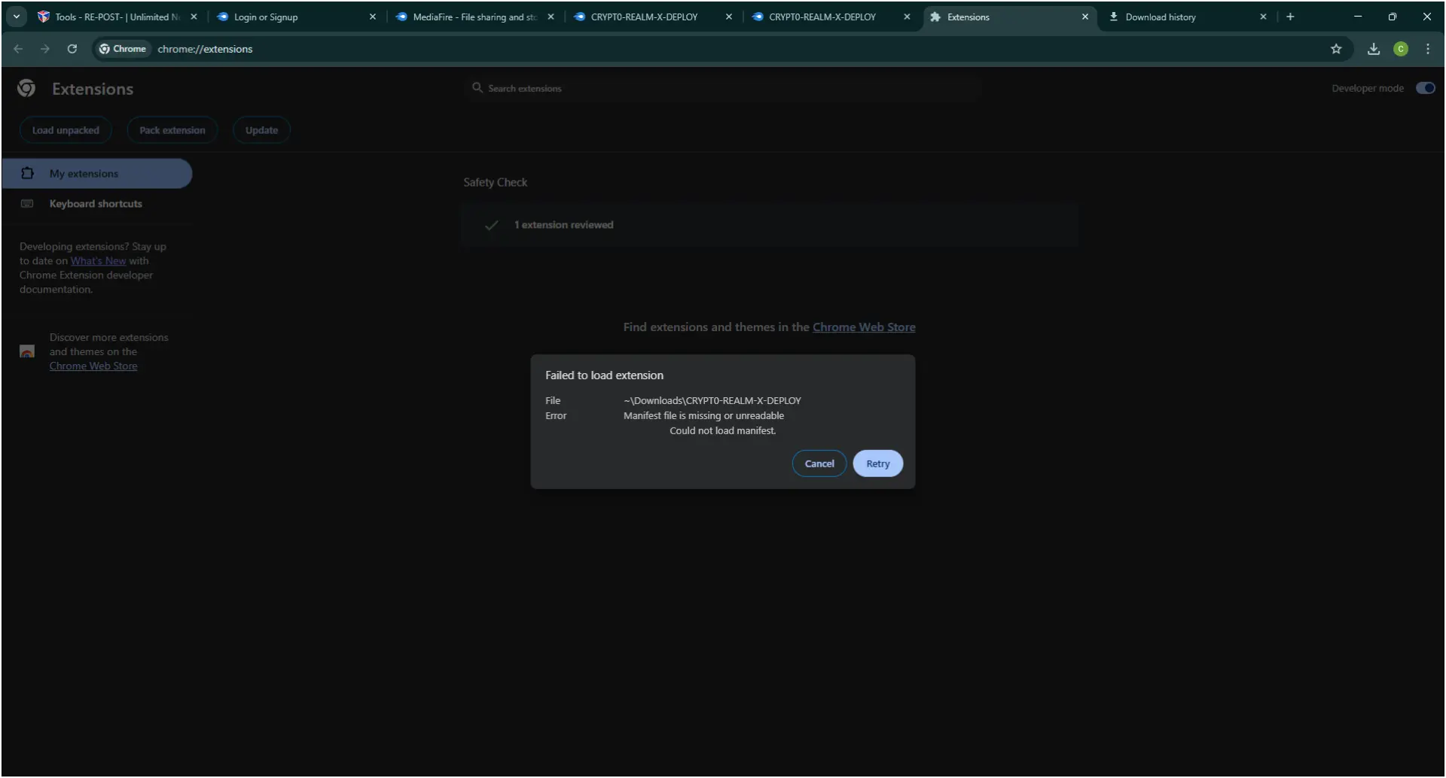Image resolution: width=1446 pixels, height=778 pixels.
Task: Toggle Developer mode switch
Action: (x=1425, y=88)
